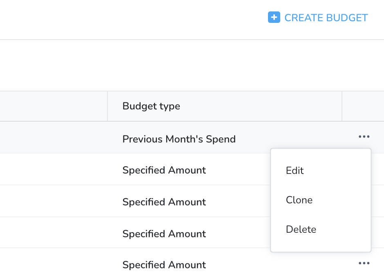Click the empty header cell right of Budget type
This screenshot has height=276, width=384.
363,106
